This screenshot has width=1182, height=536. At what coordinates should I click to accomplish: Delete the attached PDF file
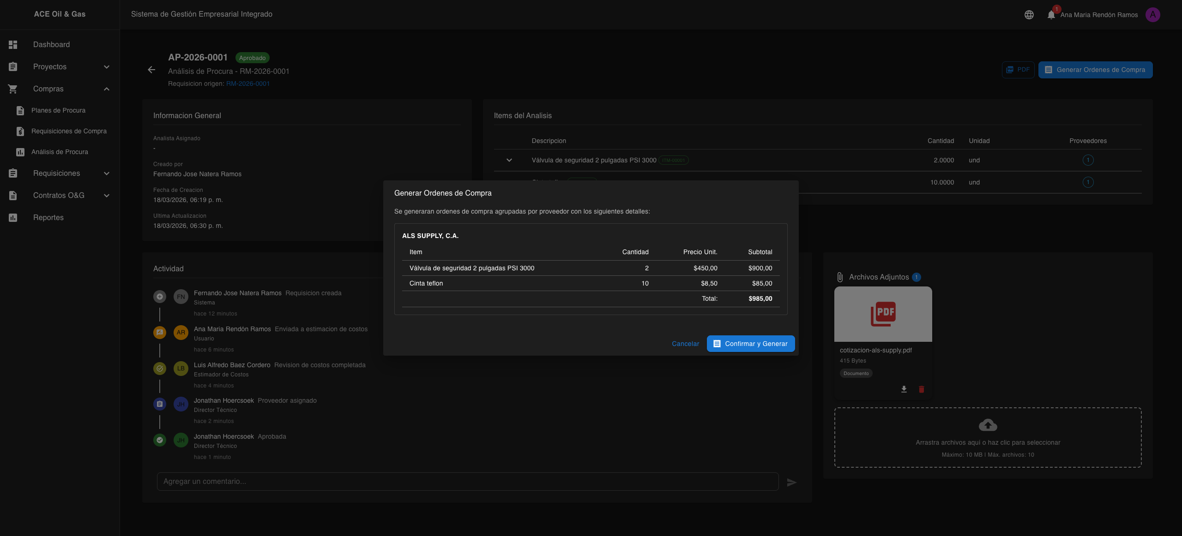coord(922,389)
